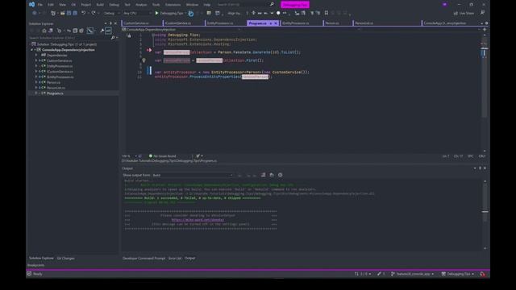Collapse the ConsoleApp.DependencyInjection project node
The width and height of the screenshot is (516, 290).
(x=32, y=50)
